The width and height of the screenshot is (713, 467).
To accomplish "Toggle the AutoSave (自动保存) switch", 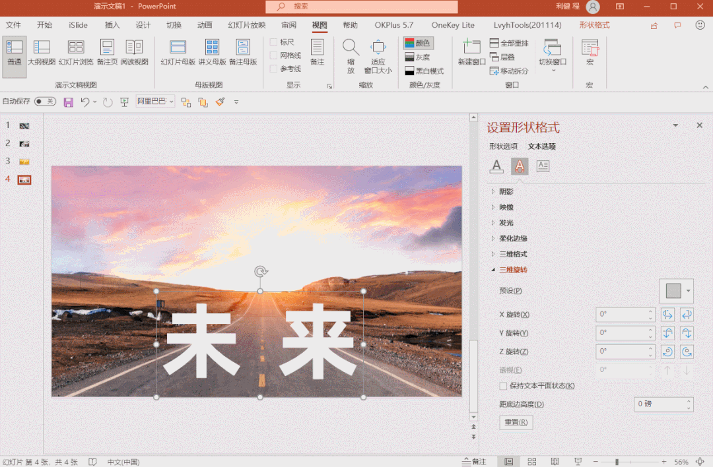I will 45,102.
